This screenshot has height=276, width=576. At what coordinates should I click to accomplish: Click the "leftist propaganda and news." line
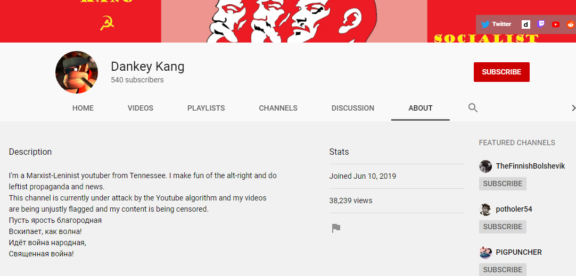pyautogui.click(x=56, y=187)
